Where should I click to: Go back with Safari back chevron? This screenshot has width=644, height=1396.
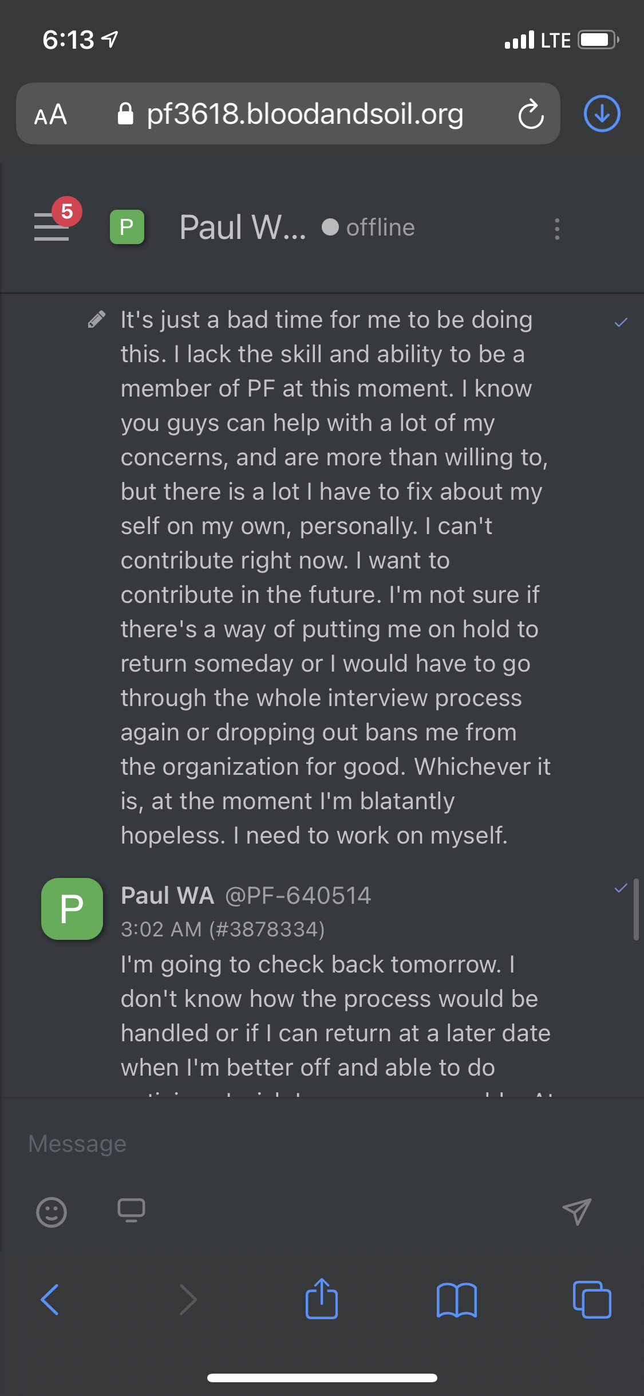point(50,1299)
